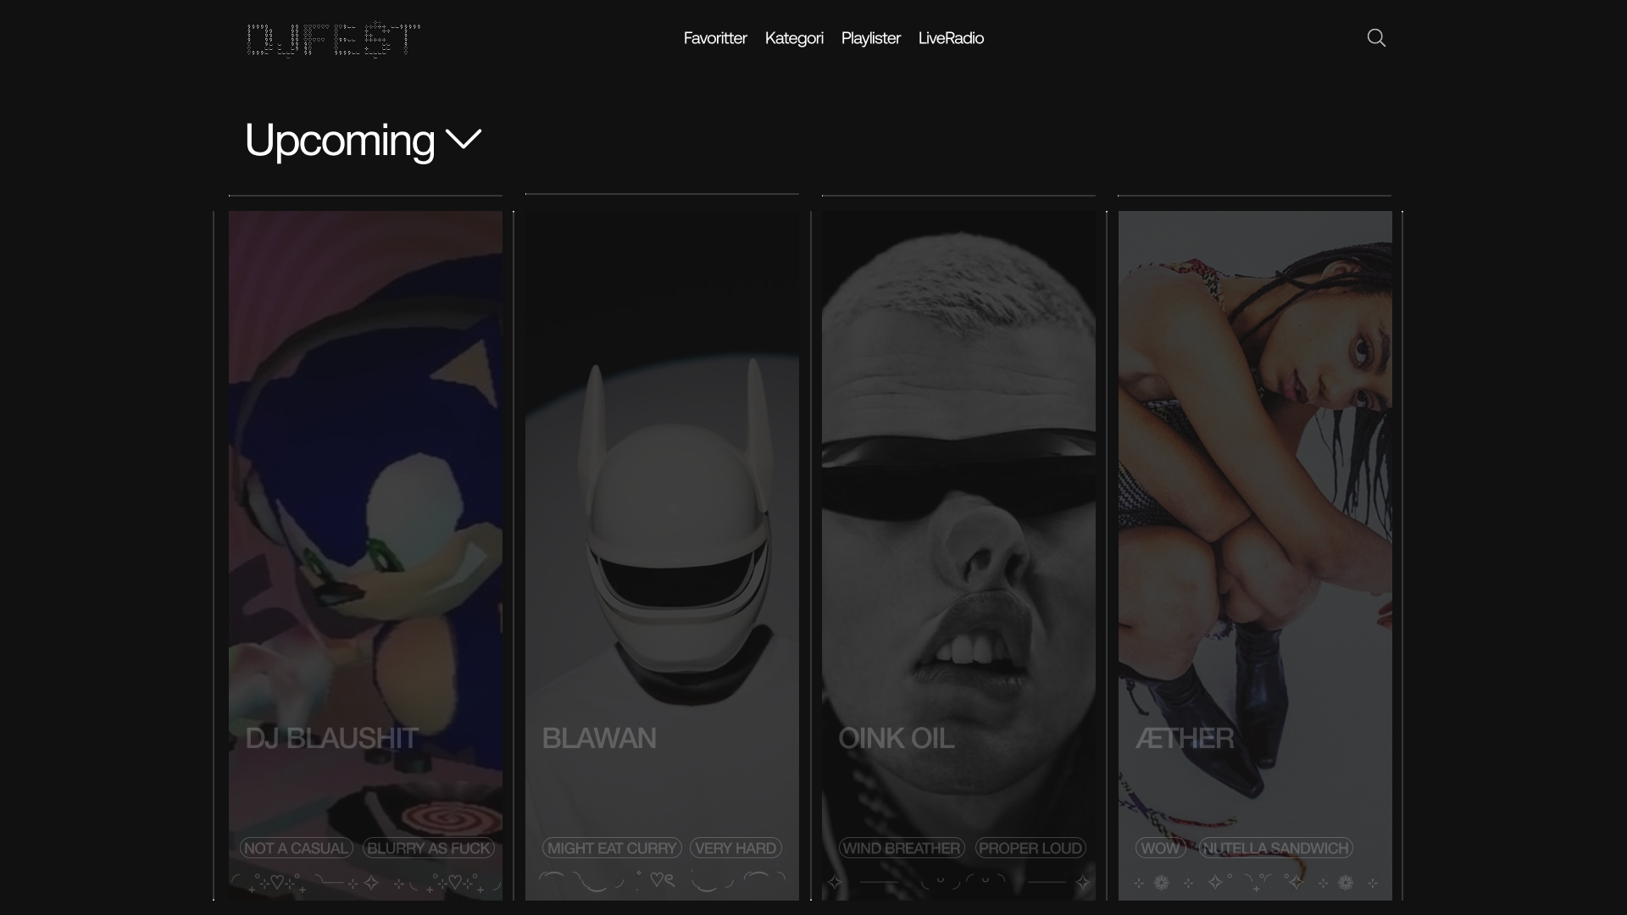Click the DJ BLAUSHIT title
Image resolution: width=1627 pixels, height=915 pixels.
click(331, 738)
